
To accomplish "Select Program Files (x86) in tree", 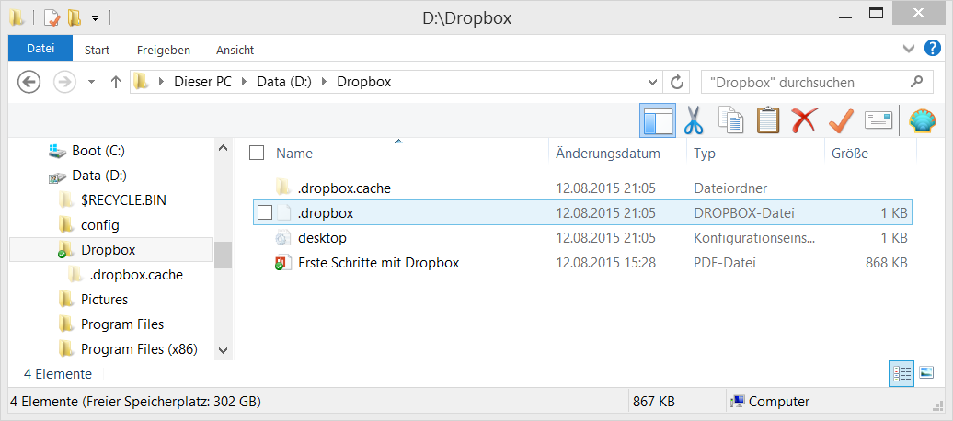I will (139, 349).
